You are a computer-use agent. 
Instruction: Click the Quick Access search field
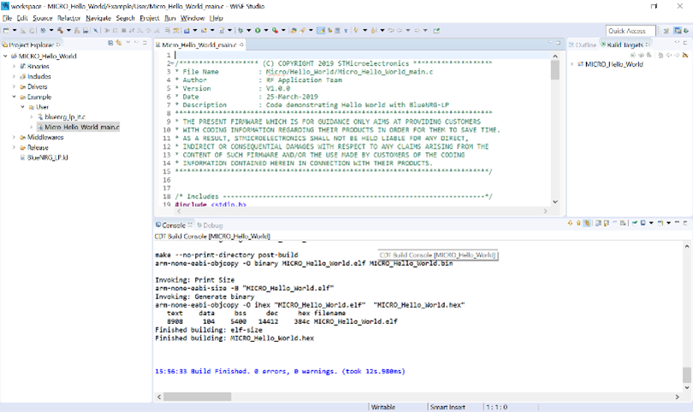coord(631,31)
